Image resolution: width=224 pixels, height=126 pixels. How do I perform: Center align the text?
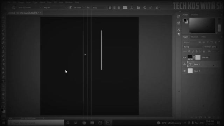click(x=114, y=8)
